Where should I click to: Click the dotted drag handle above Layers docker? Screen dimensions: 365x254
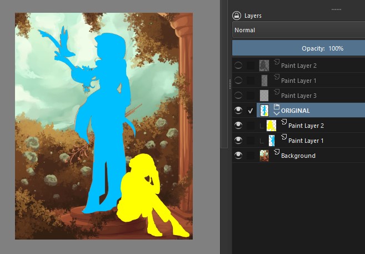[337, 9]
